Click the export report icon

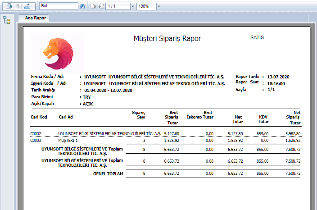[27, 7]
